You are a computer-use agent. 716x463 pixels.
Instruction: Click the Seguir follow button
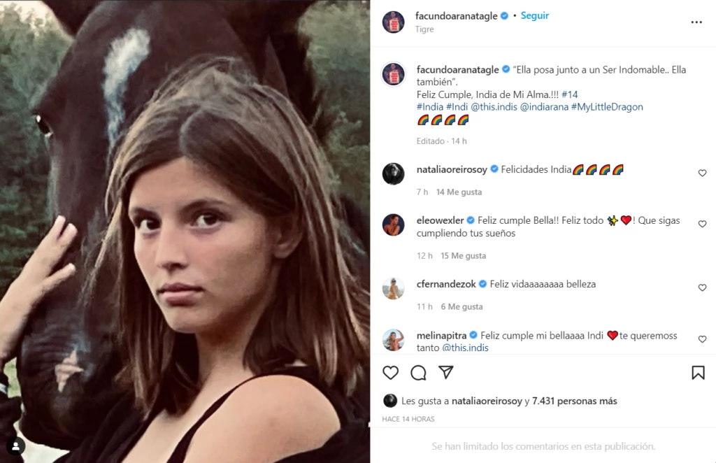pos(535,15)
